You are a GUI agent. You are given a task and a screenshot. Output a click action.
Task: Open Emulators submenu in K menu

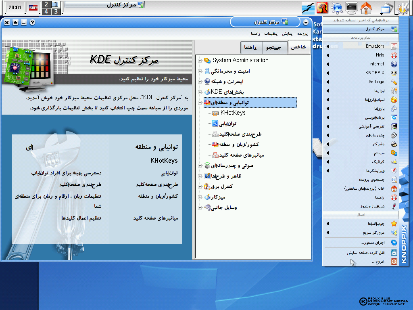(x=360, y=46)
